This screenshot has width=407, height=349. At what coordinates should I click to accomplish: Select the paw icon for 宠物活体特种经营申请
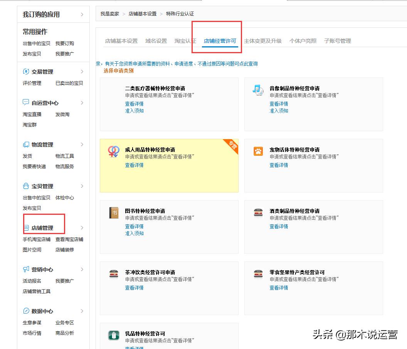[x=259, y=151]
